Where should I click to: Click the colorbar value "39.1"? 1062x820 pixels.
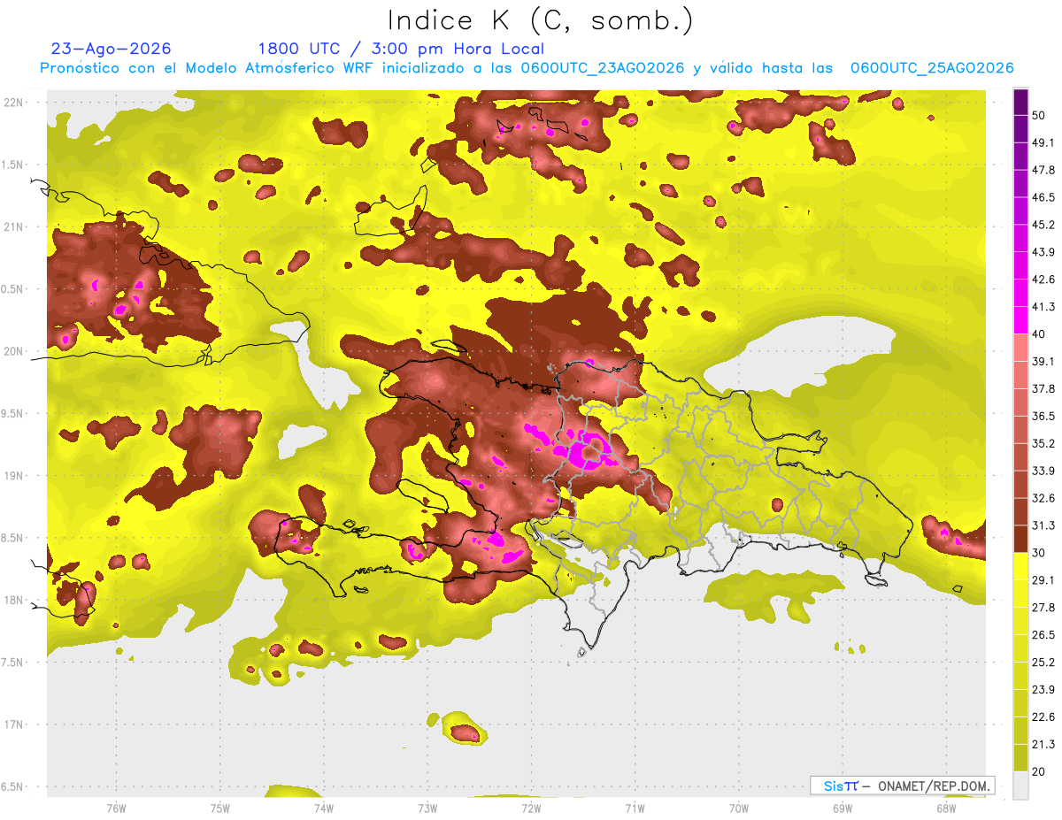(1043, 361)
